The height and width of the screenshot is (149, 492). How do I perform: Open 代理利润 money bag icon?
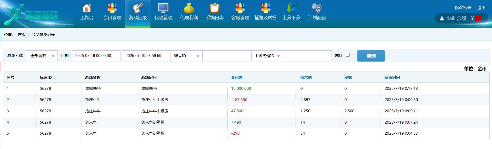(189, 8)
